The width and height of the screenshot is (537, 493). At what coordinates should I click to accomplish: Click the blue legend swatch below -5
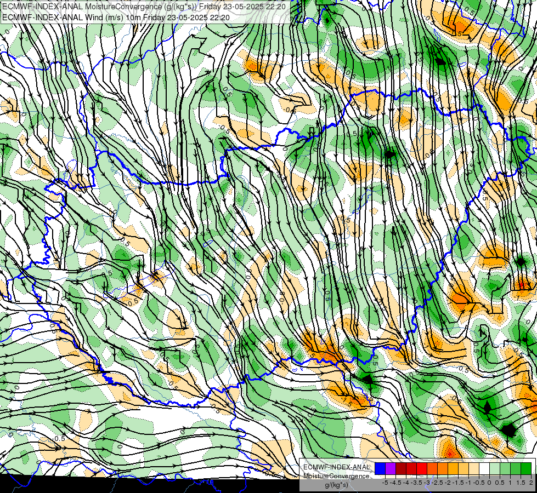click(380, 469)
